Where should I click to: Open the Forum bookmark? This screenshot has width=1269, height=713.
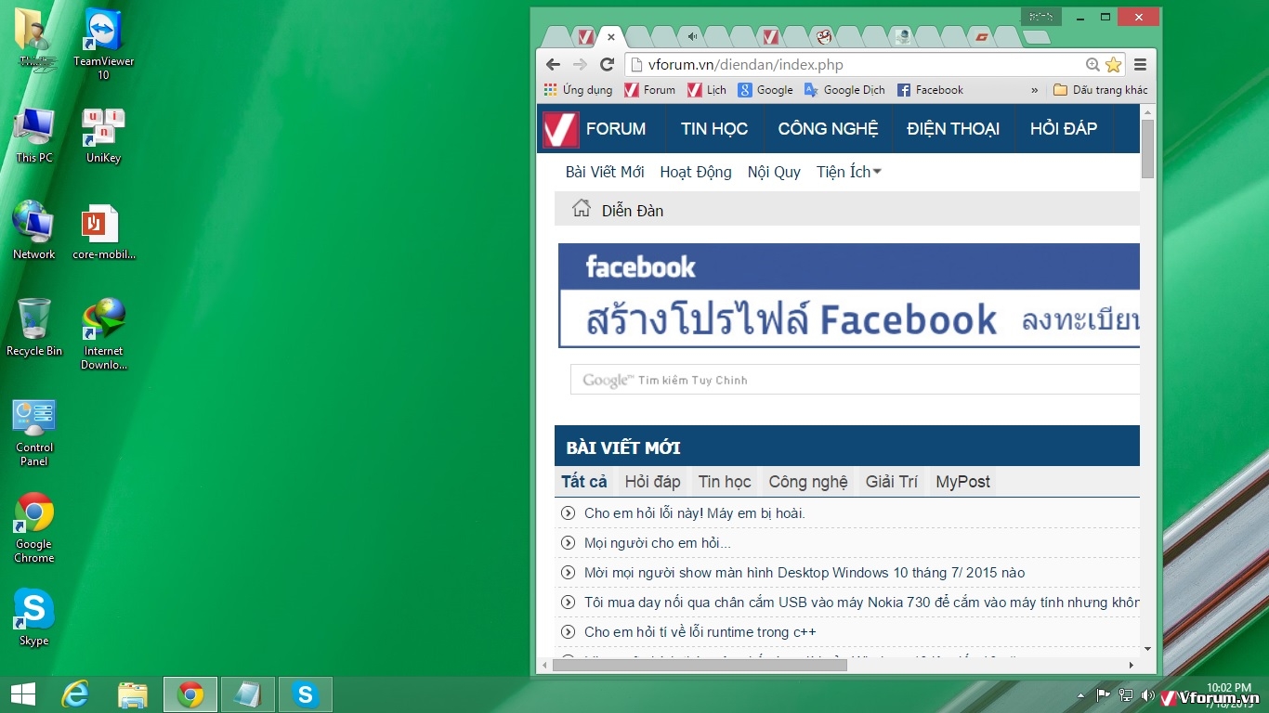click(x=649, y=90)
